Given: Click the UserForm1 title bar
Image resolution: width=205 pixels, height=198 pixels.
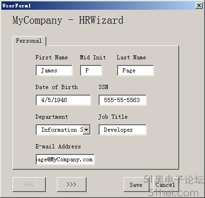Looking at the screenshot, I should click(x=99, y=6).
